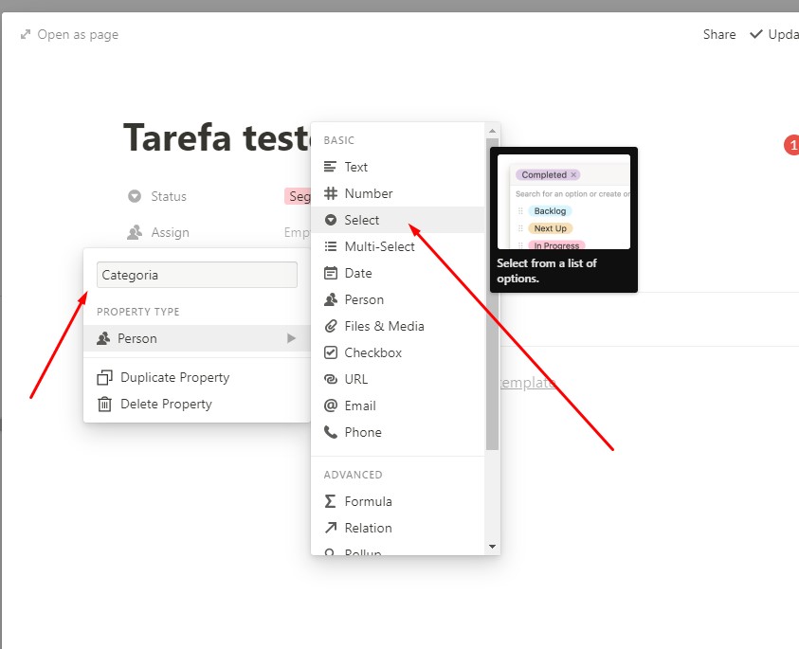799x649 pixels.
Task: Choose Formula advanced type
Action: coord(398,501)
